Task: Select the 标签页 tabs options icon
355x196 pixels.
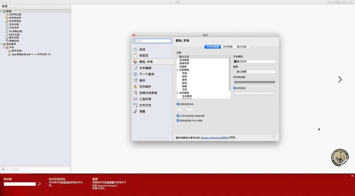Action: 135,55
